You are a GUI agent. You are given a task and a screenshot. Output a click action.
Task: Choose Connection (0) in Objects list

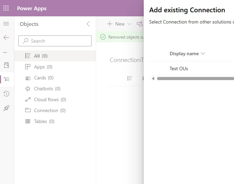click(x=49, y=110)
